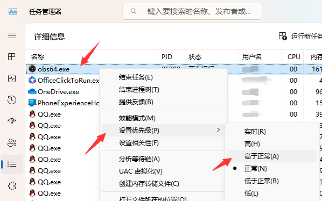The height and width of the screenshot is (201, 322).
Task: Click the PhoneExperienceHost icon
Action: pos(32,103)
